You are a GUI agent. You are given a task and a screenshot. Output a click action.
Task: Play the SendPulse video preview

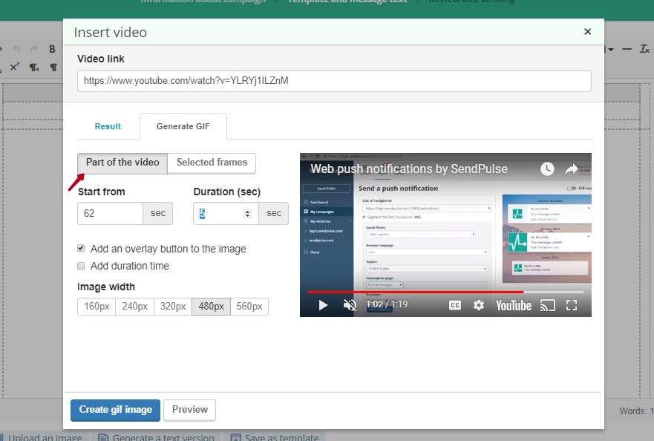pos(323,304)
